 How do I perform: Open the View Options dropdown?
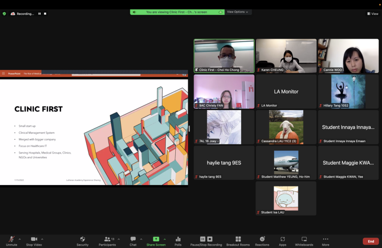(x=237, y=11)
